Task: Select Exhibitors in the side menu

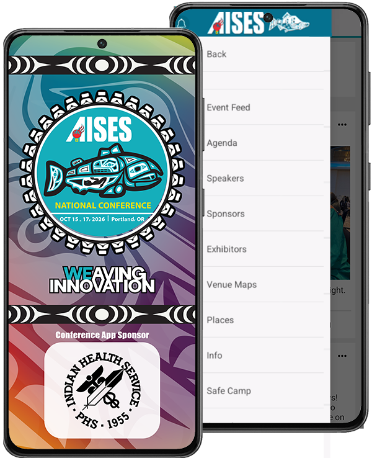Action: tap(263, 249)
